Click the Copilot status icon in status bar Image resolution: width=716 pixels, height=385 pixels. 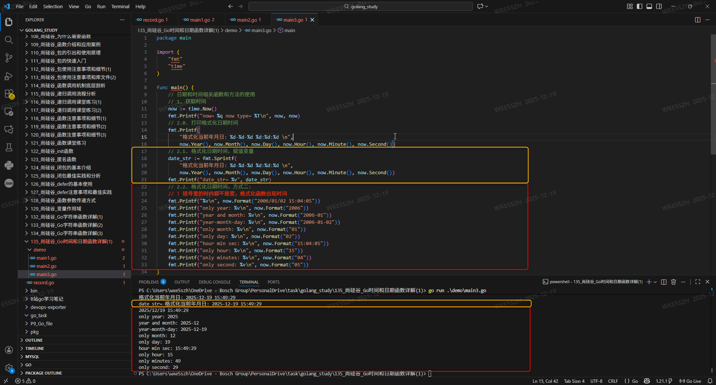[647, 381]
